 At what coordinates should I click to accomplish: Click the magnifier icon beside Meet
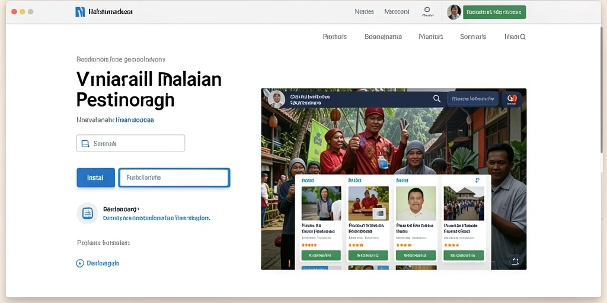[523, 37]
